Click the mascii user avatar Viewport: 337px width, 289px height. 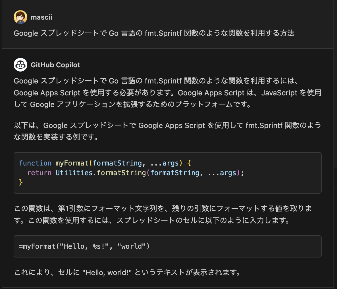pos(20,17)
